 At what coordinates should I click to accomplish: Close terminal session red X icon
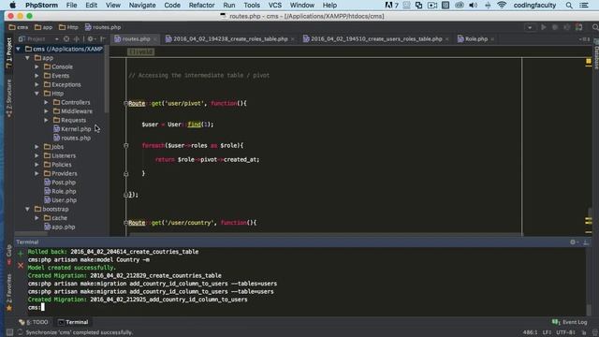[x=21, y=266]
